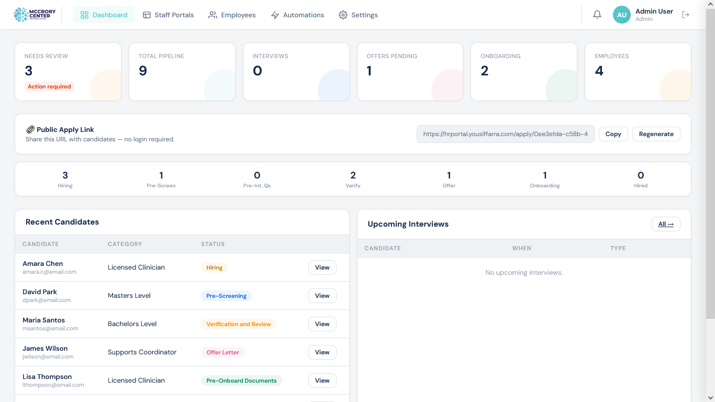Viewport: 715px width, 402px height.
Task: Click the Lisa Thompson name
Action: [x=47, y=377]
